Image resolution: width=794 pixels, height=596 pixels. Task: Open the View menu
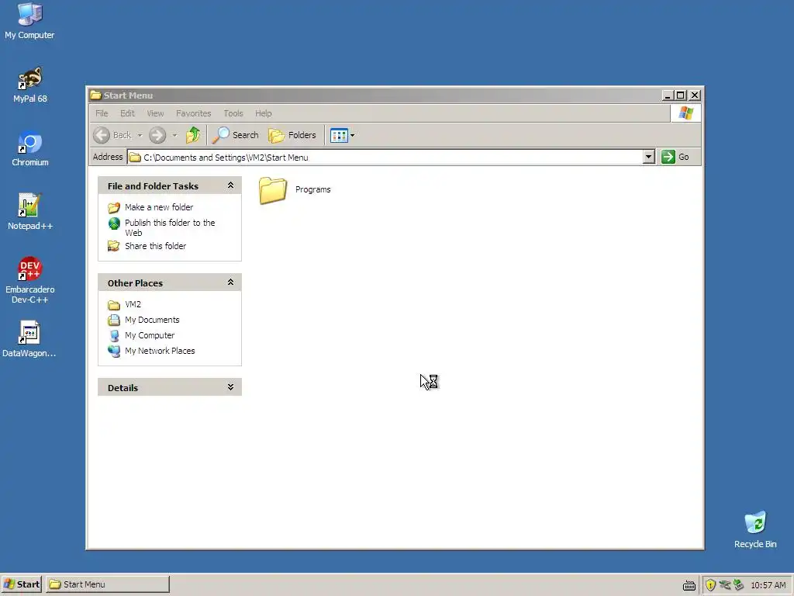[155, 113]
